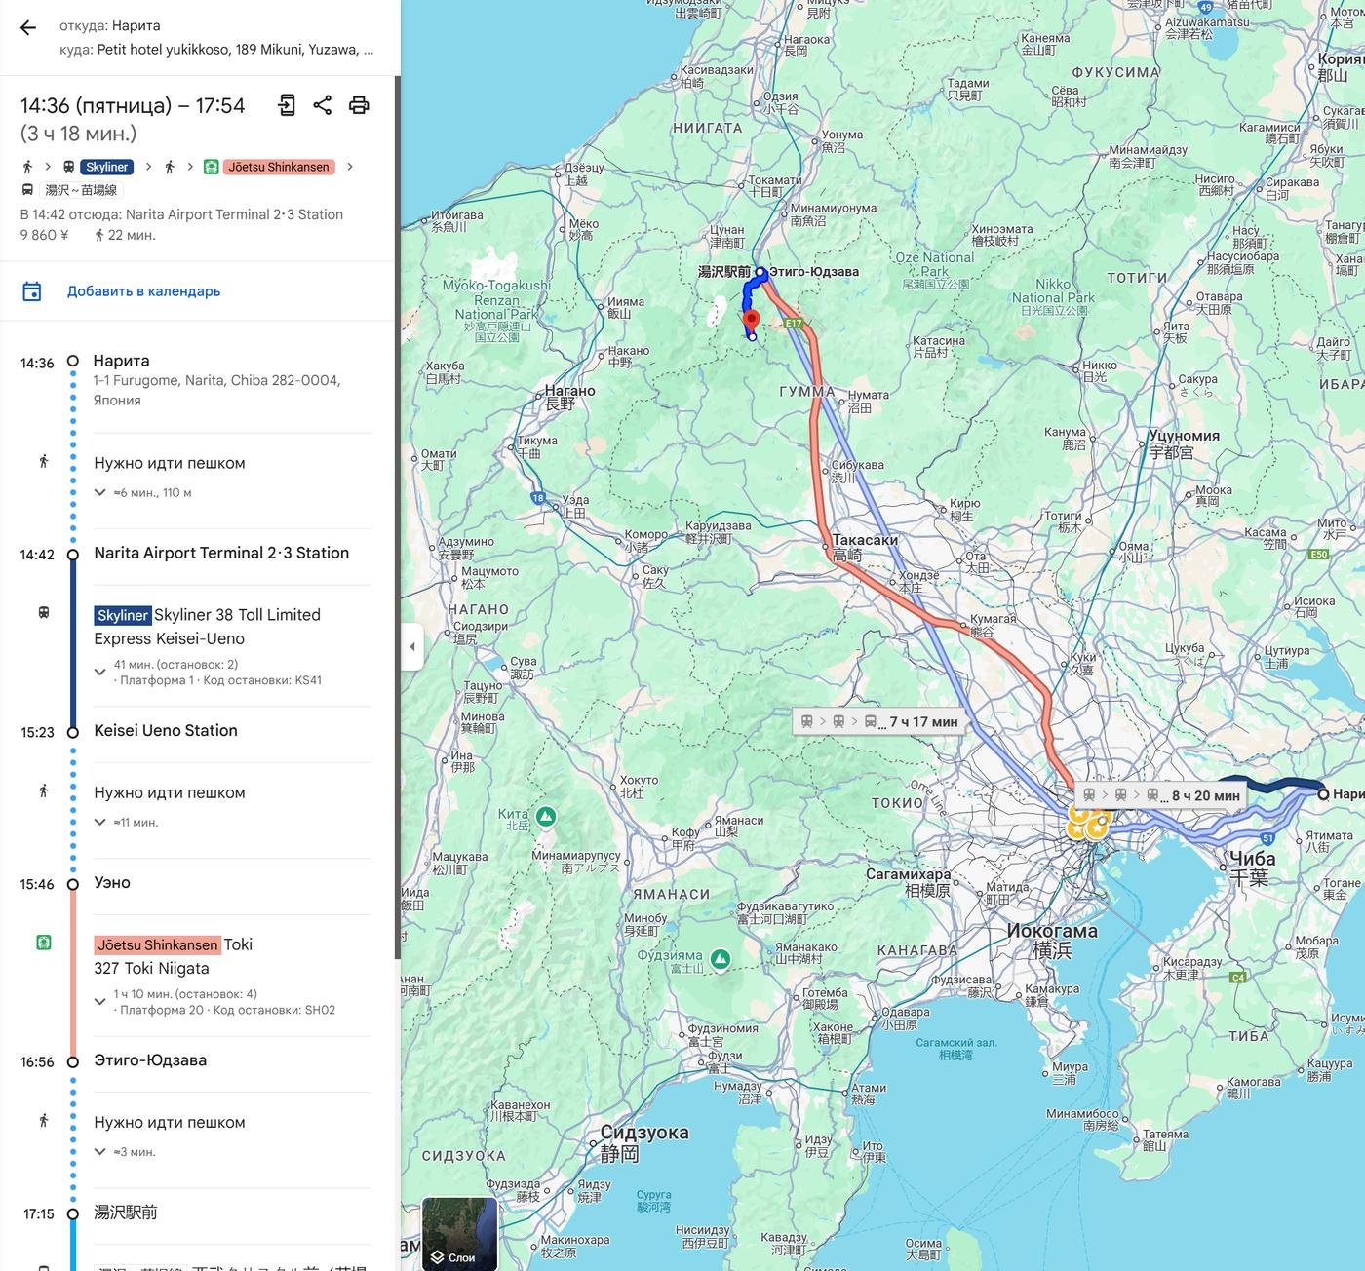Select the Skyliner badge in route summary

tap(106, 167)
